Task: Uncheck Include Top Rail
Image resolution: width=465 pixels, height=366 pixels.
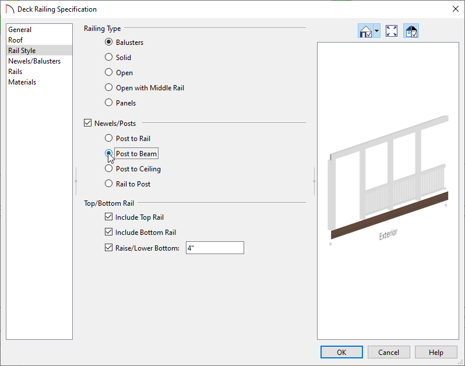Action: (x=108, y=217)
